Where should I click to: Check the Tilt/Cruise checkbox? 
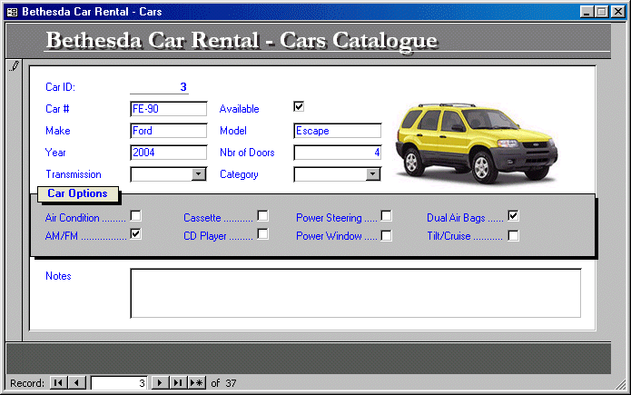[513, 235]
